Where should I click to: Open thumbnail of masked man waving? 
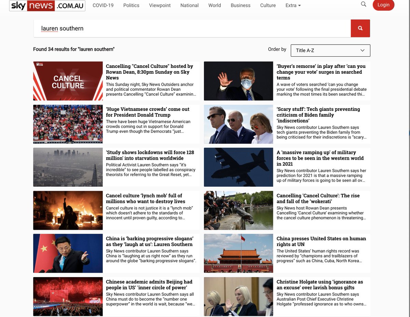pyautogui.click(x=238, y=81)
